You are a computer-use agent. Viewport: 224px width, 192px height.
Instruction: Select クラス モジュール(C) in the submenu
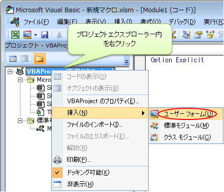pos(186,137)
